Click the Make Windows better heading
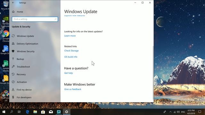205x115 pixels. click(79, 84)
